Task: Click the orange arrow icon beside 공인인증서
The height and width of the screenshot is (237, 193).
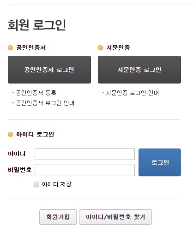Action: point(10,48)
